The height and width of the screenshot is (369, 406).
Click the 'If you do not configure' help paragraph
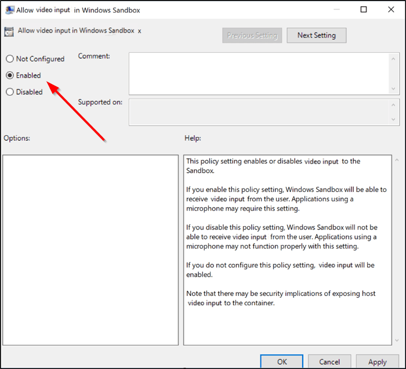(x=280, y=270)
